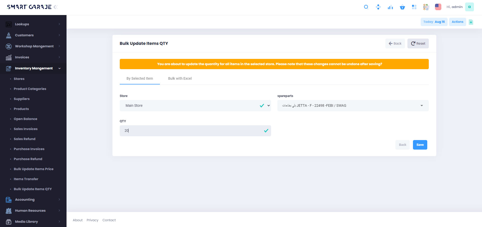Click the Workshop Mangement sidebar icon
Viewport: 482px width, 227px height.
(9, 46)
